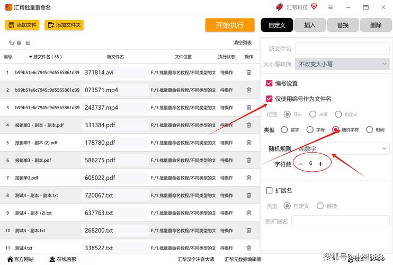This screenshot has width=393, height=265.
Task: Sort by 源文件名 column arrow
Action: 31,57
